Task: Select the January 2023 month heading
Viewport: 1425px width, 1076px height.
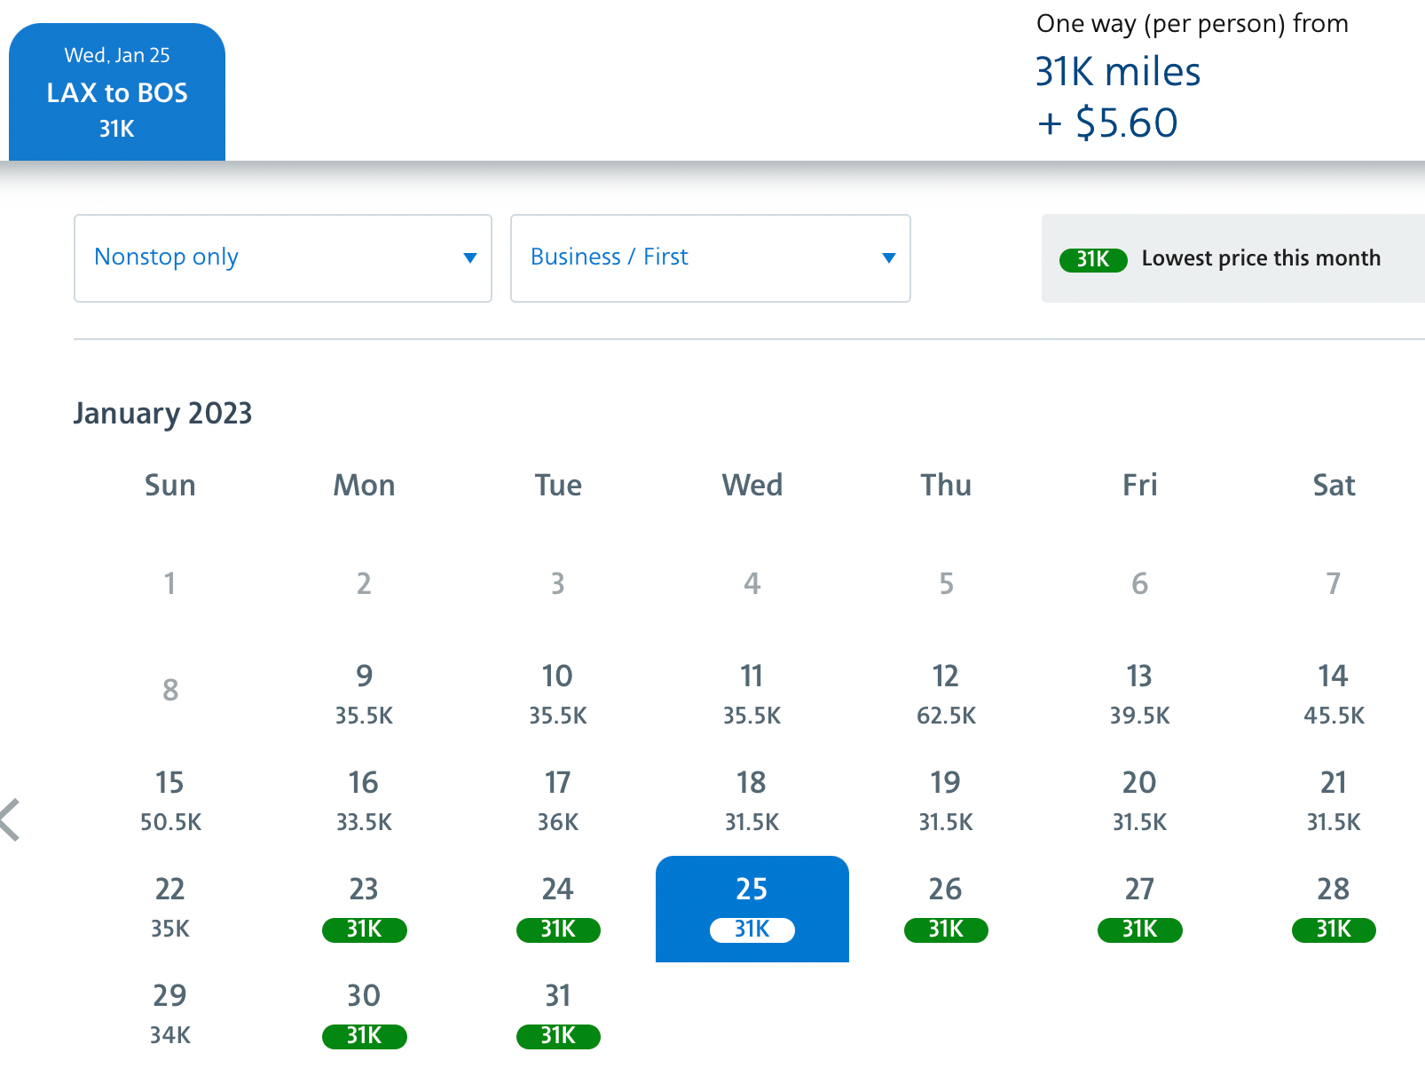Action: click(x=163, y=413)
